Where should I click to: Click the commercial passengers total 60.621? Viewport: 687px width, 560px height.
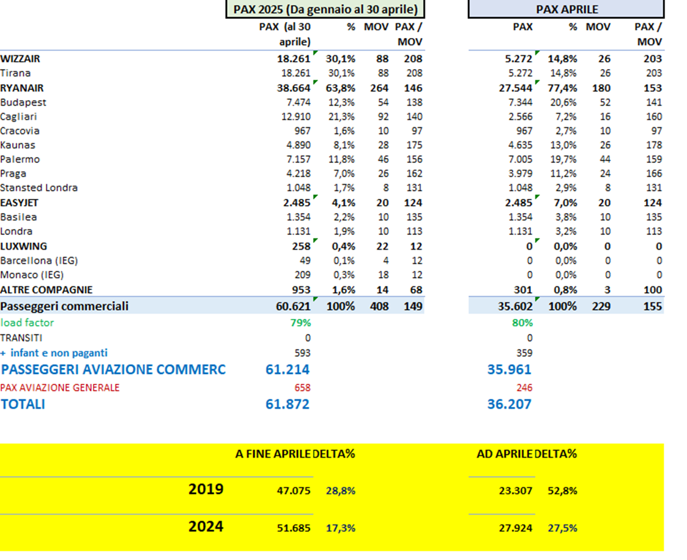pyautogui.click(x=293, y=306)
